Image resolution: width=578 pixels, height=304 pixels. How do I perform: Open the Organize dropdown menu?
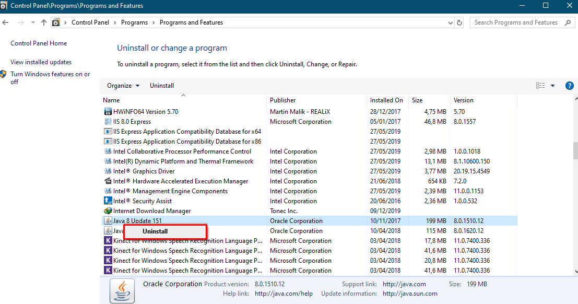tap(123, 86)
